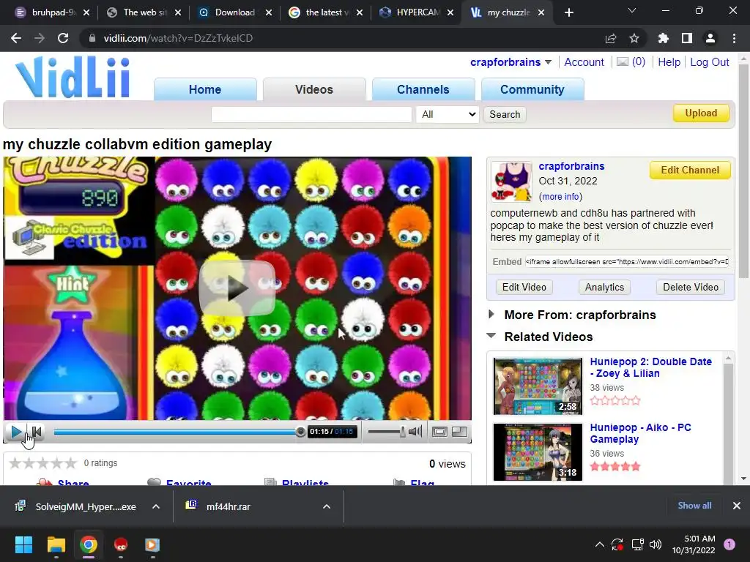The width and height of the screenshot is (750, 562).
Task: Open Huniepop 2: Double Date video thumbnail
Action: [538, 386]
